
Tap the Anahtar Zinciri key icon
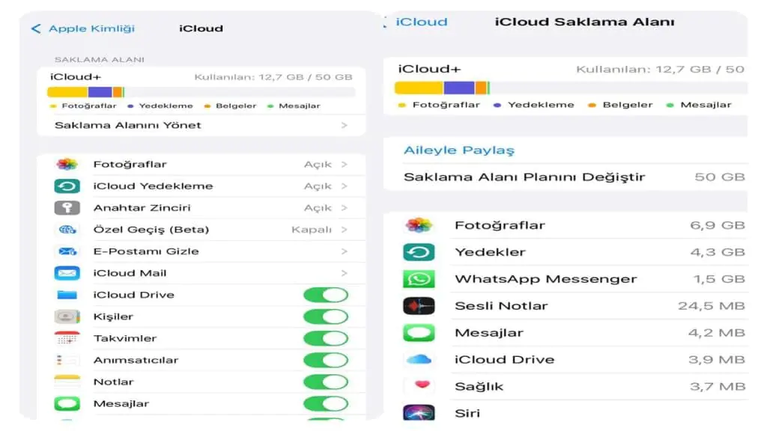67,208
